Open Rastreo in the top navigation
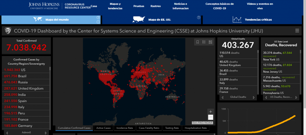Viewport: 306px width, 135px height. [155, 6]
